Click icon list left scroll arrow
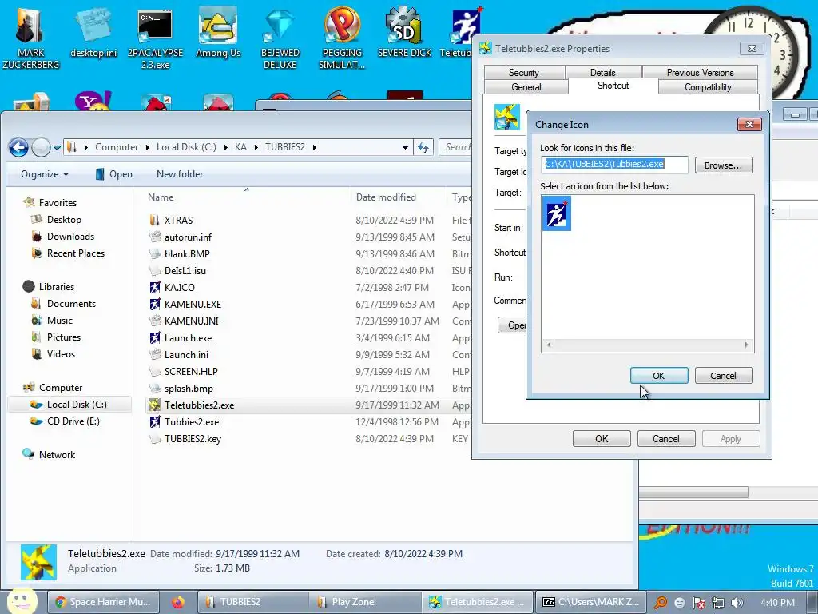Viewport: 818px width, 614px height. click(x=548, y=345)
